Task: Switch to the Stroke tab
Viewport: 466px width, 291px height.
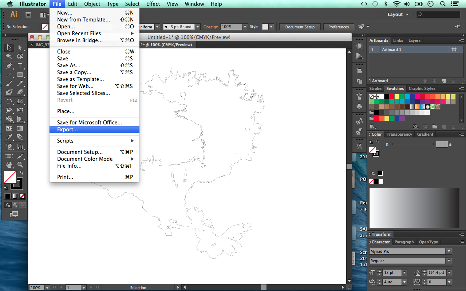Action: click(x=375, y=88)
